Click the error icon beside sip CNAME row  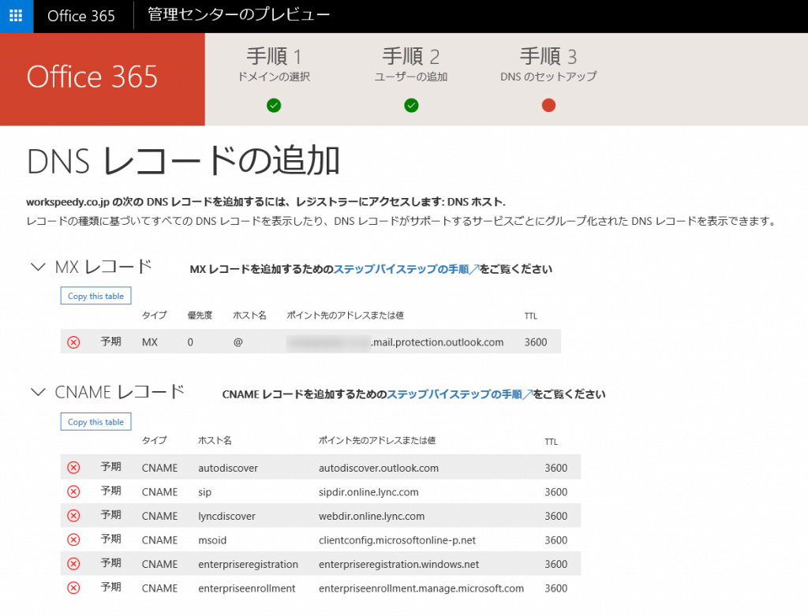point(73,492)
